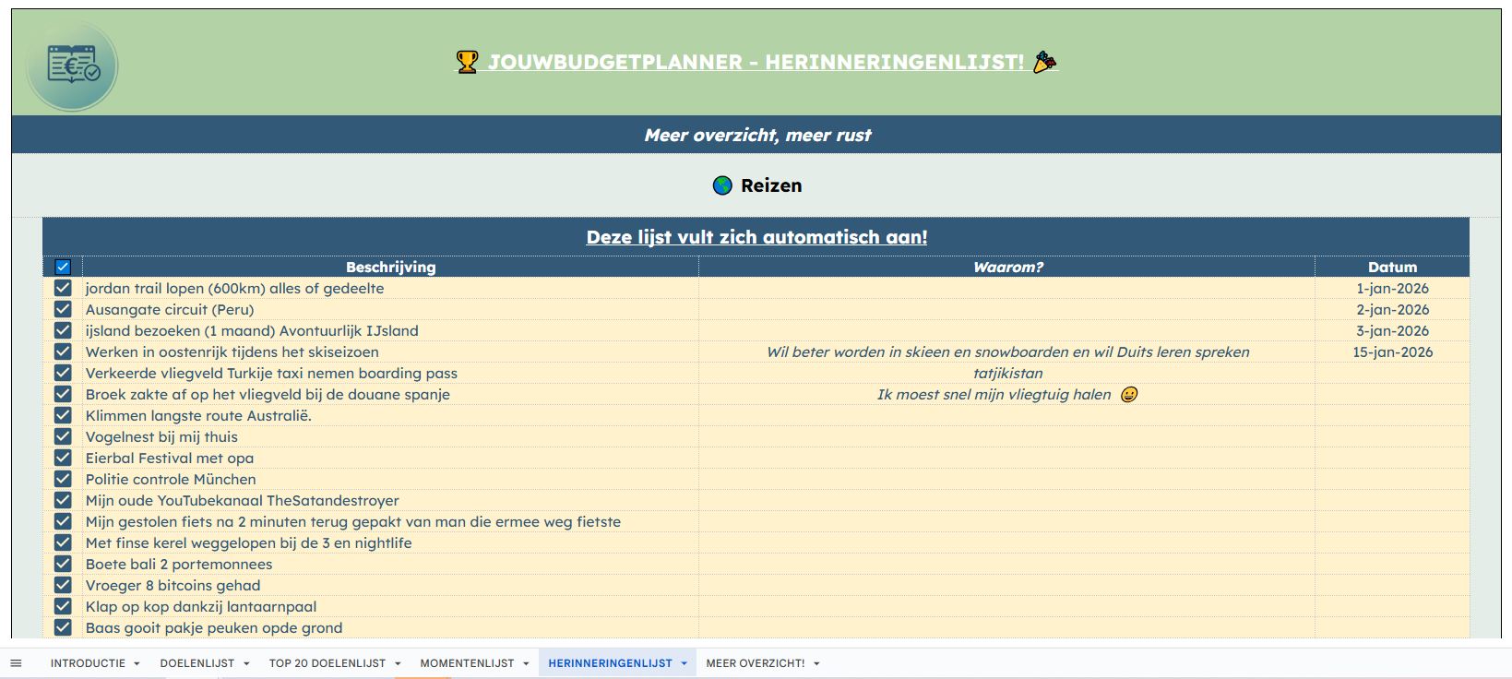Open the INTRODUCTIE tab dropdown arrow
This screenshot has width=1512, height=679.
(x=137, y=663)
